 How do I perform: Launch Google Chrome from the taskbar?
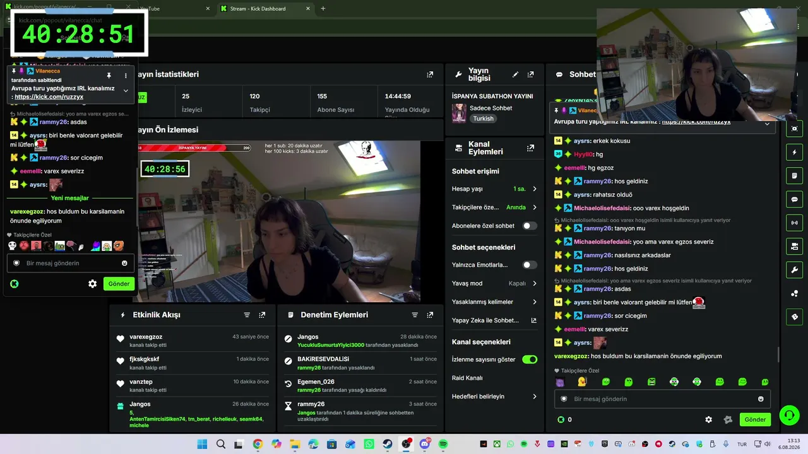click(258, 445)
